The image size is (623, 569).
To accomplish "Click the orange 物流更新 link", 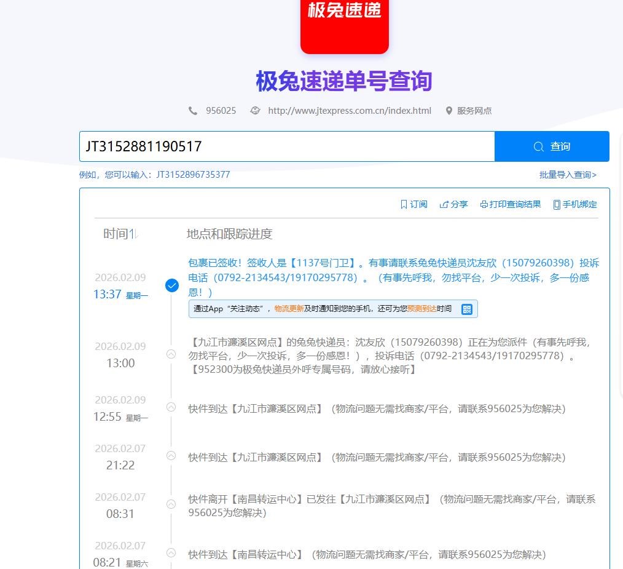I will 289,309.
